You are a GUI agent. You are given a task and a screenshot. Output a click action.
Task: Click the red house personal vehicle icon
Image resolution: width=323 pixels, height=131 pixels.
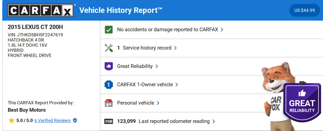109,103
